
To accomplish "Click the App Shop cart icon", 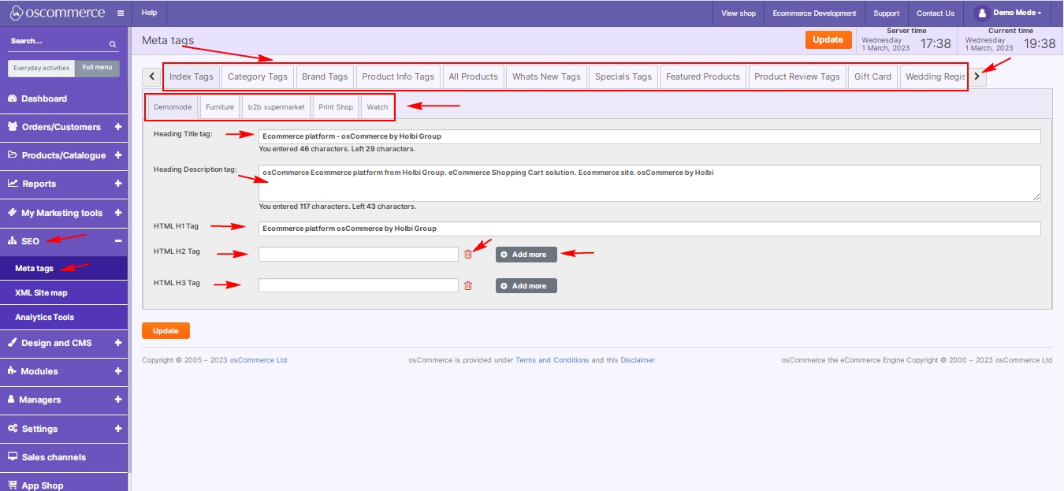I will (x=13, y=485).
